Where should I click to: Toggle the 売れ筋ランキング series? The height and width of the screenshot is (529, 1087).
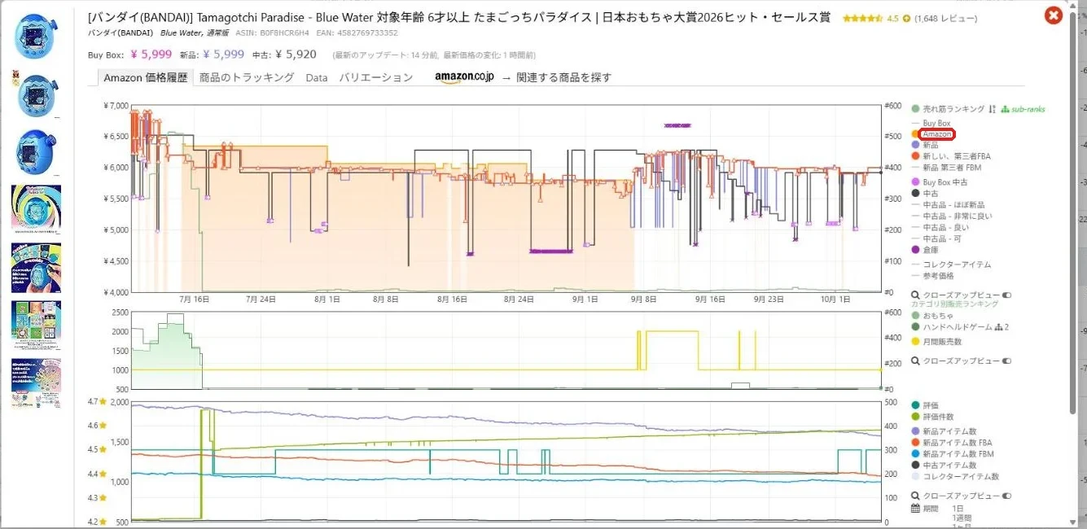[948, 109]
